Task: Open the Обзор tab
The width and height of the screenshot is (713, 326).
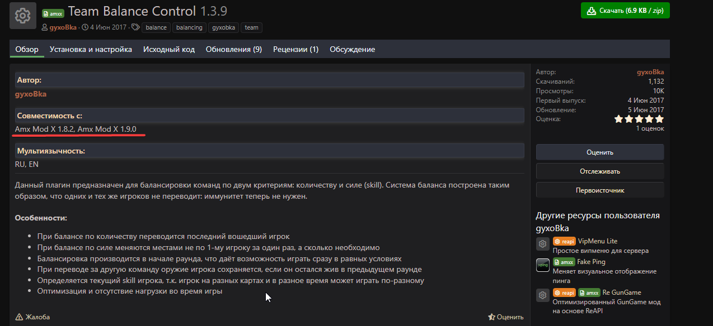Action: point(27,49)
